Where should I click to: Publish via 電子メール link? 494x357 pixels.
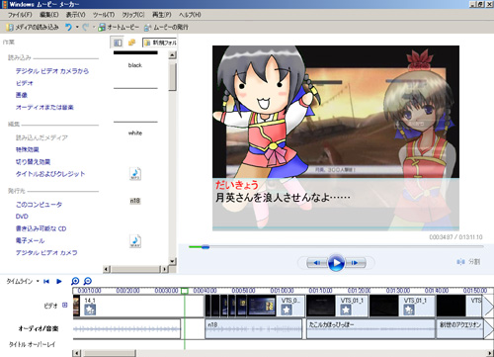30,240
